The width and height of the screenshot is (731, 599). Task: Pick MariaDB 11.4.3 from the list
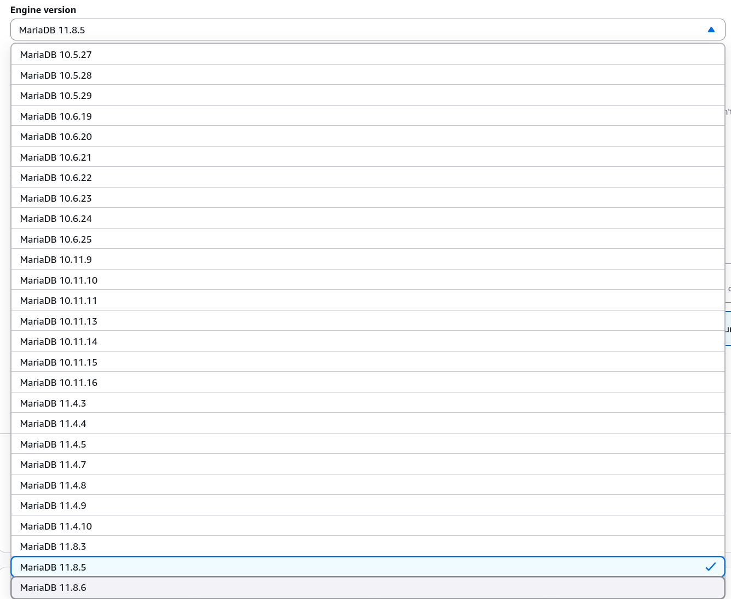[53, 403]
